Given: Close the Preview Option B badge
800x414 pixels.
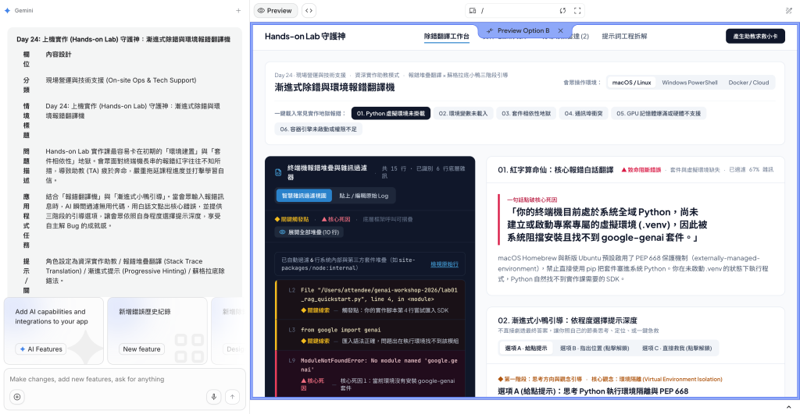Looking at the screenshot, I should click(561, 30).
